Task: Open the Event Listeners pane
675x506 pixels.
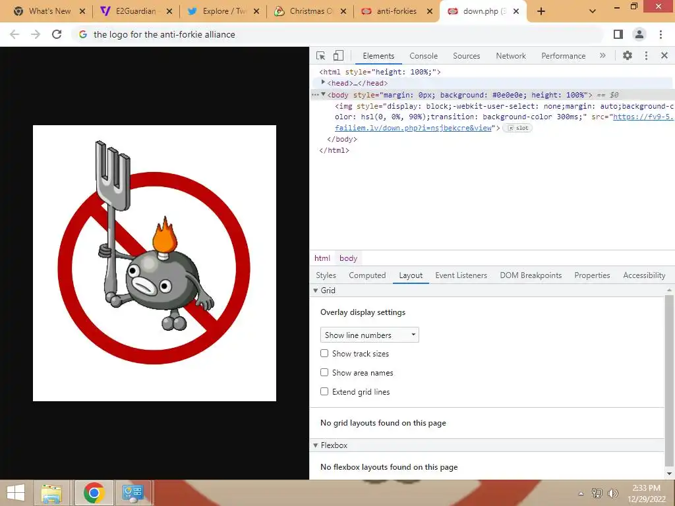Action: (x=461, y=275)
